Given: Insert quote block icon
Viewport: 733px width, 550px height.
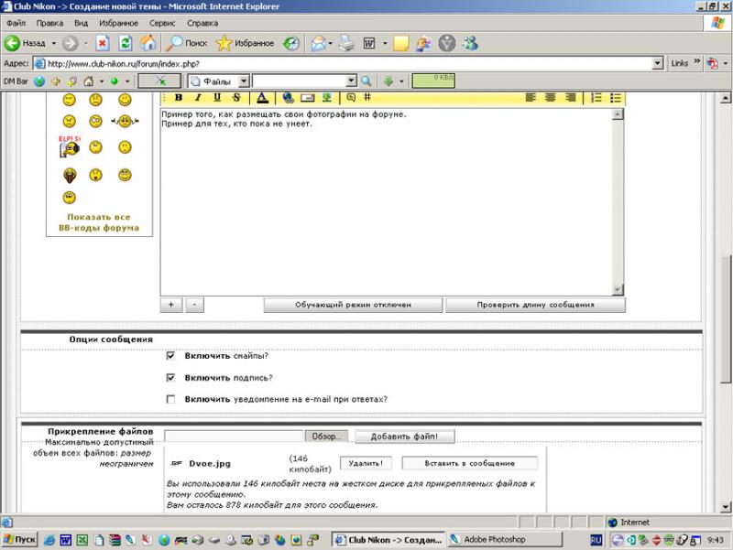Looking at the screenshot, I should pyautogui.click(x=351, y=97).
